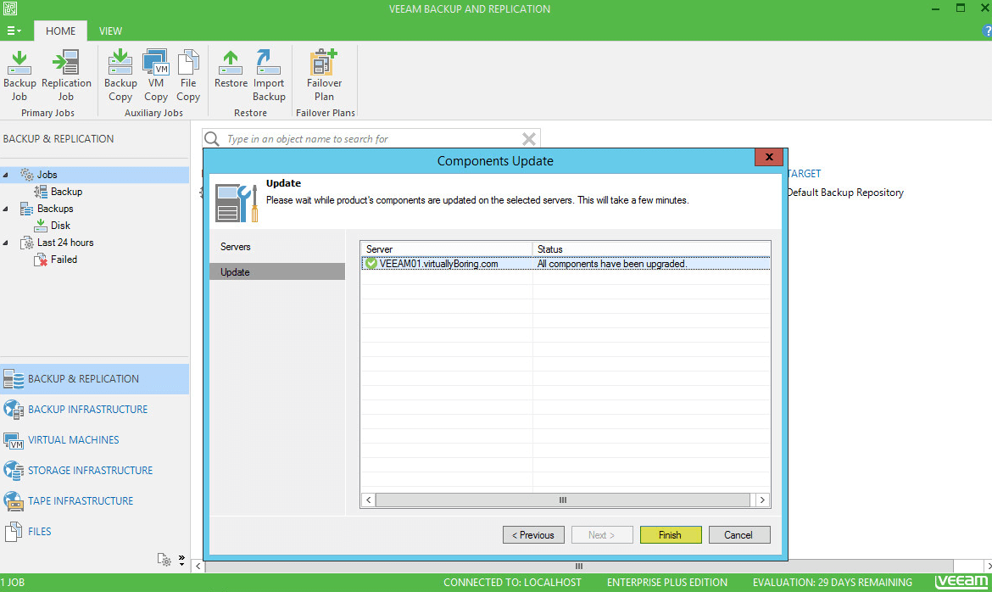The width and height of the screenshot is (992, 592).
Task: Click 'Default Backup Repository' in the main list
Action: coord(846,193)
